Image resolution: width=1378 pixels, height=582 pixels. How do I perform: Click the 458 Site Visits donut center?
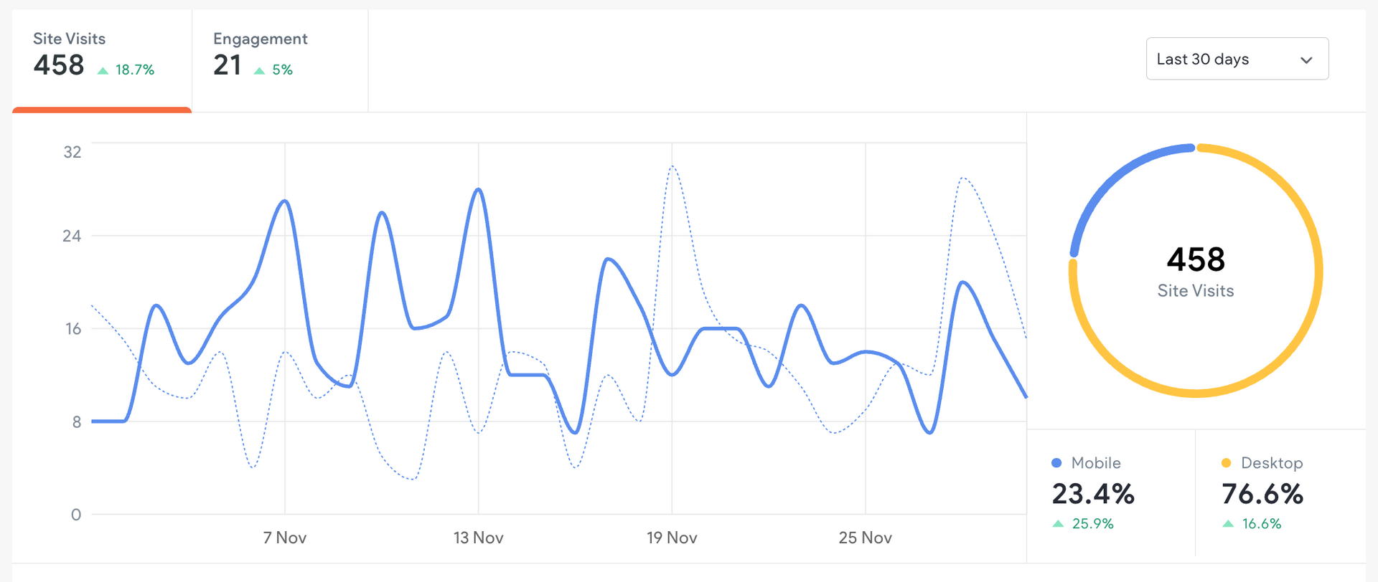coord(1196,270)
